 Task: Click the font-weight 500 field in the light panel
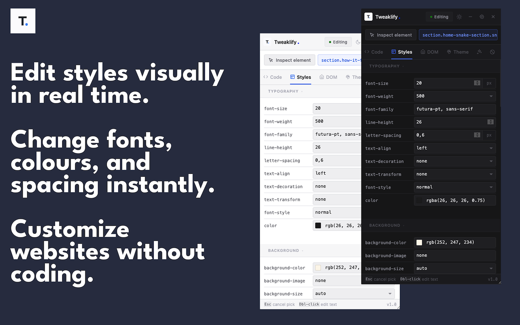[x=337, y=121]
